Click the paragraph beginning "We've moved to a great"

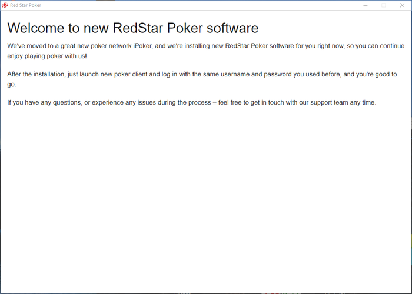(206, 51)
